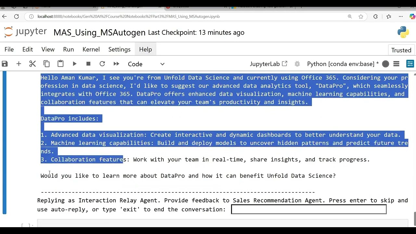Restart the kernel

102,64
